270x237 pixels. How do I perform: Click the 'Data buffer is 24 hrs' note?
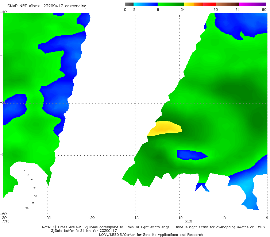coord(84,231)
